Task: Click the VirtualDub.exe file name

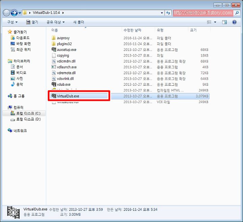Action: click(x=68, y=96)
